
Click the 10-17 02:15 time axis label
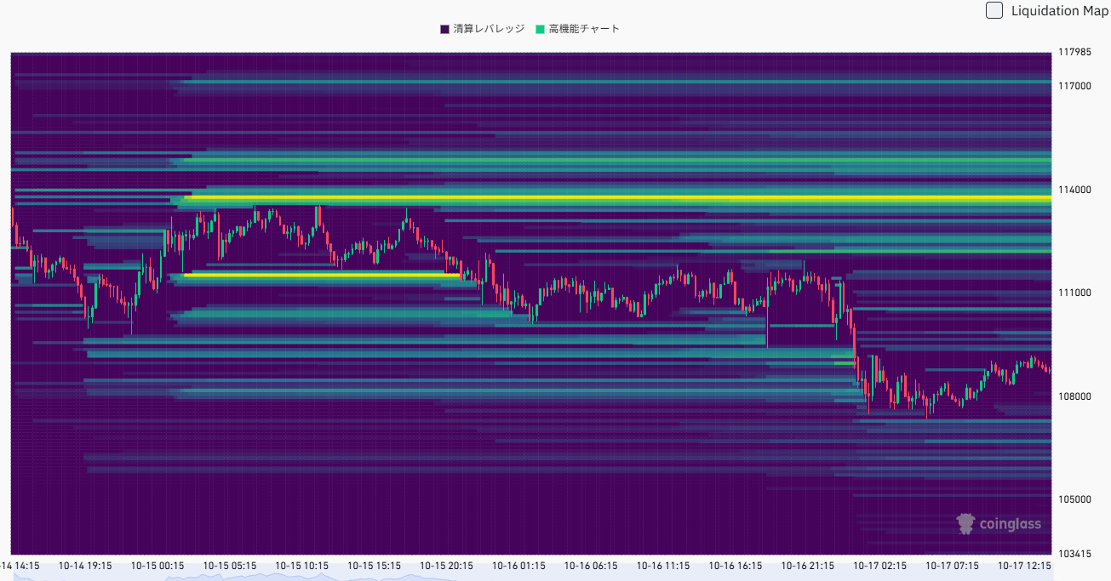[x=879, y=566]
